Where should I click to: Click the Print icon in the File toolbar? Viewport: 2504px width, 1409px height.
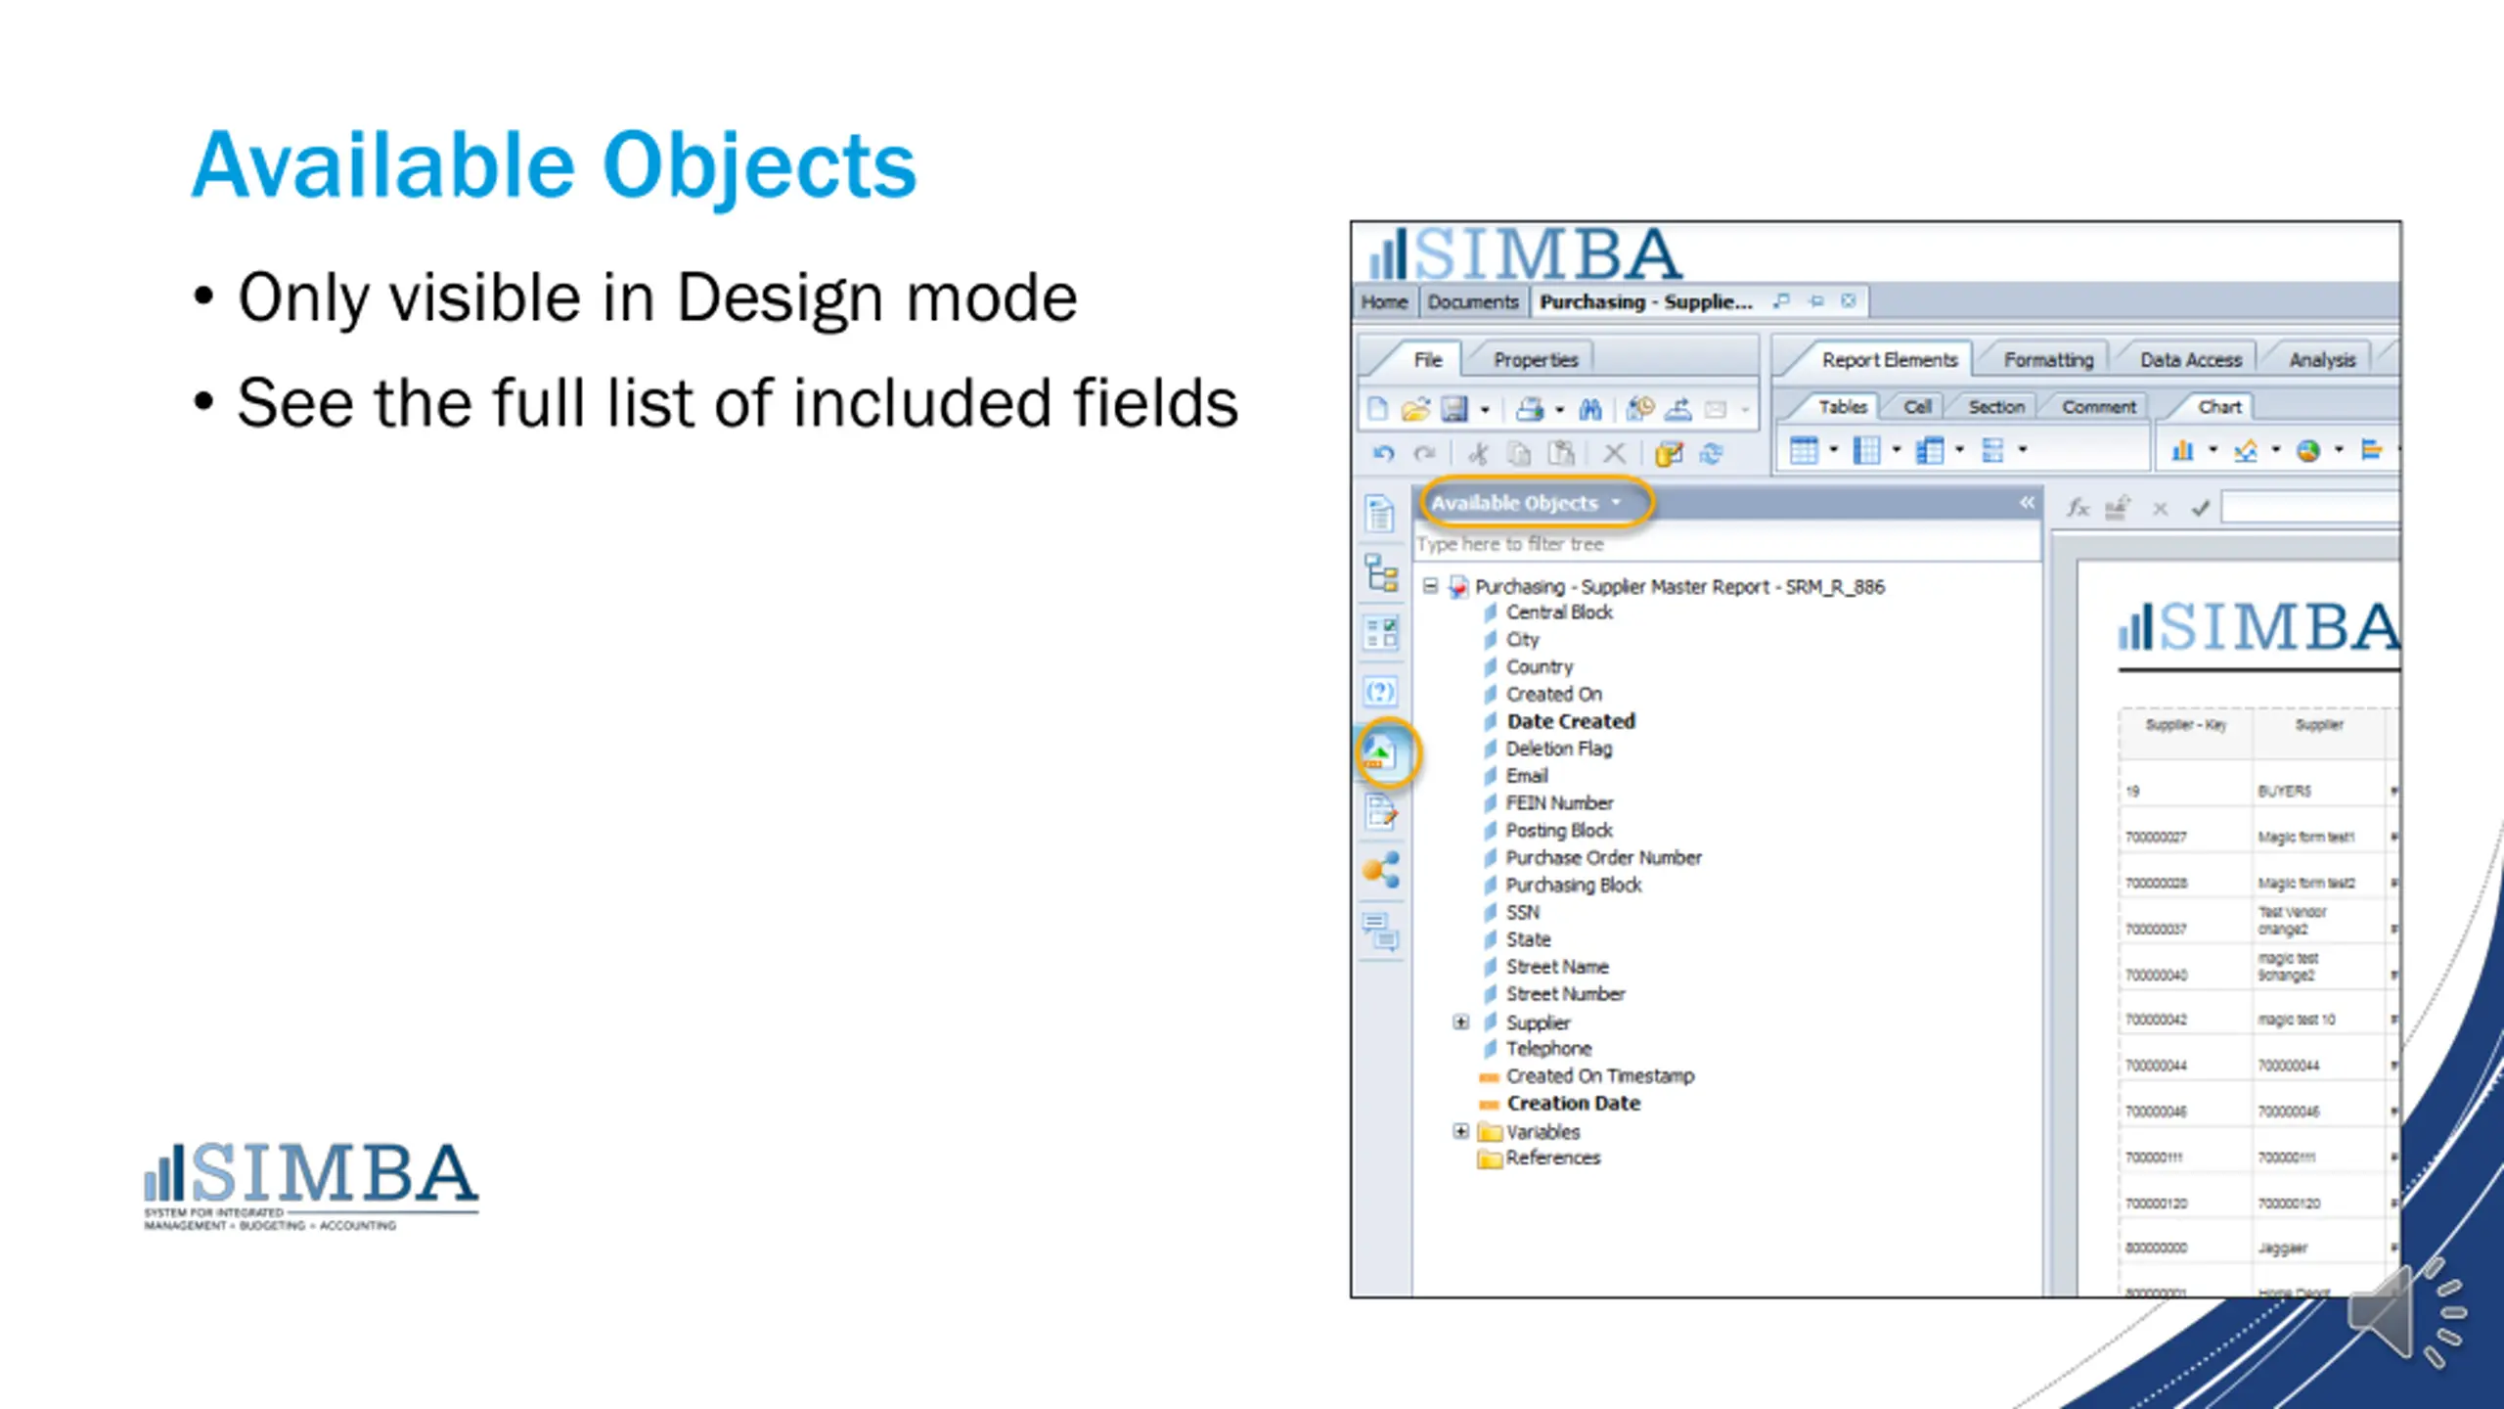coord(1530,409)
